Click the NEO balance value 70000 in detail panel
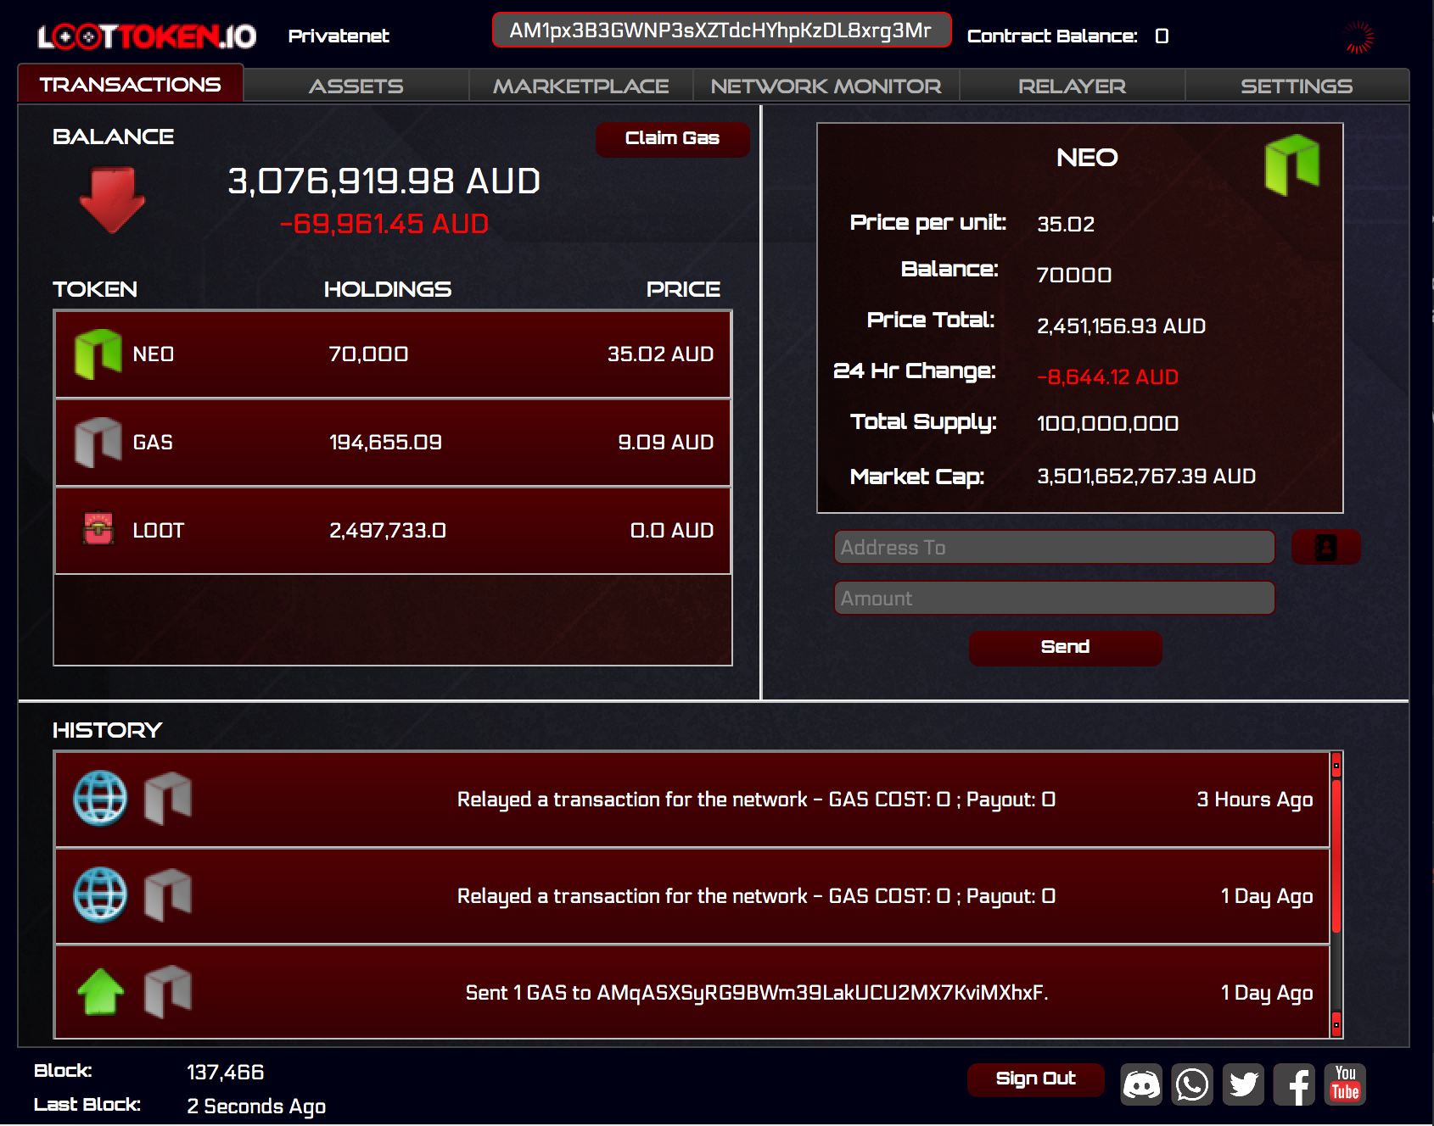Viewport: 1434px width, 1126px height. (1073, 275)
